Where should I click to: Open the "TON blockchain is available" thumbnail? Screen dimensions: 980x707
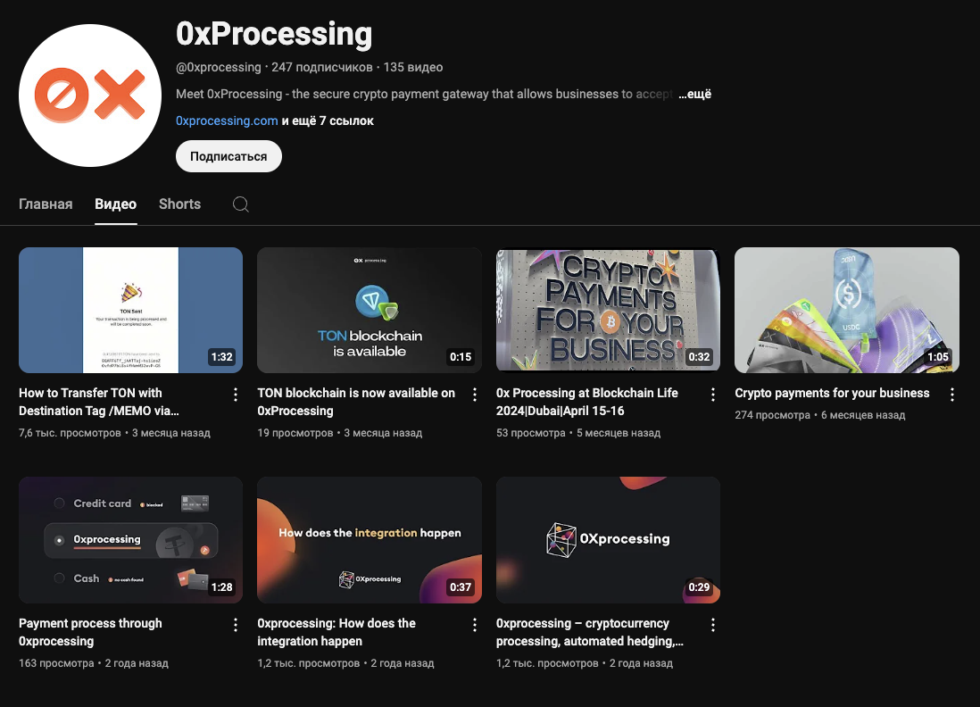[370, 310]
